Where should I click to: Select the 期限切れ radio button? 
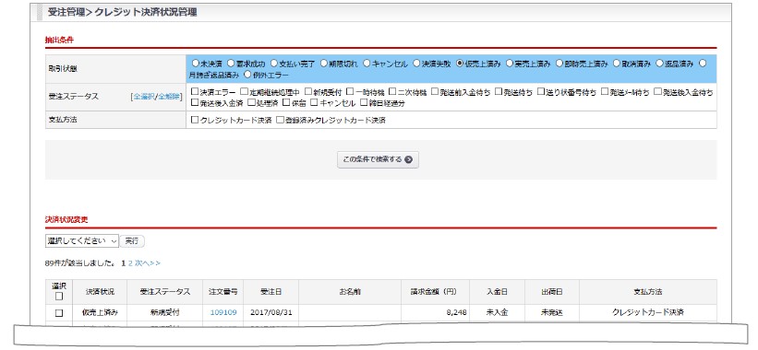coord(323,64)
